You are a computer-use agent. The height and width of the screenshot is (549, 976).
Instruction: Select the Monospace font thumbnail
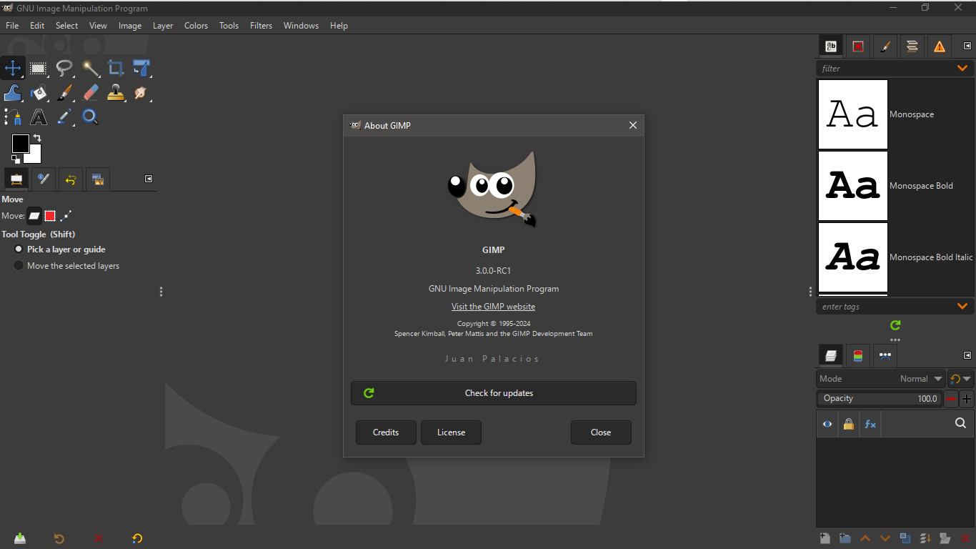coord(853,114)
